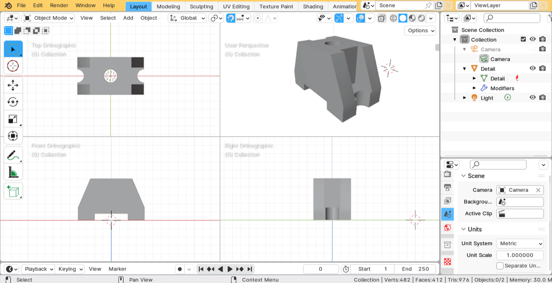Screen dimensions: 552x283
Task: Hide the Light object with eye icon
Action: pyautogui.click(x=533, y=98)
